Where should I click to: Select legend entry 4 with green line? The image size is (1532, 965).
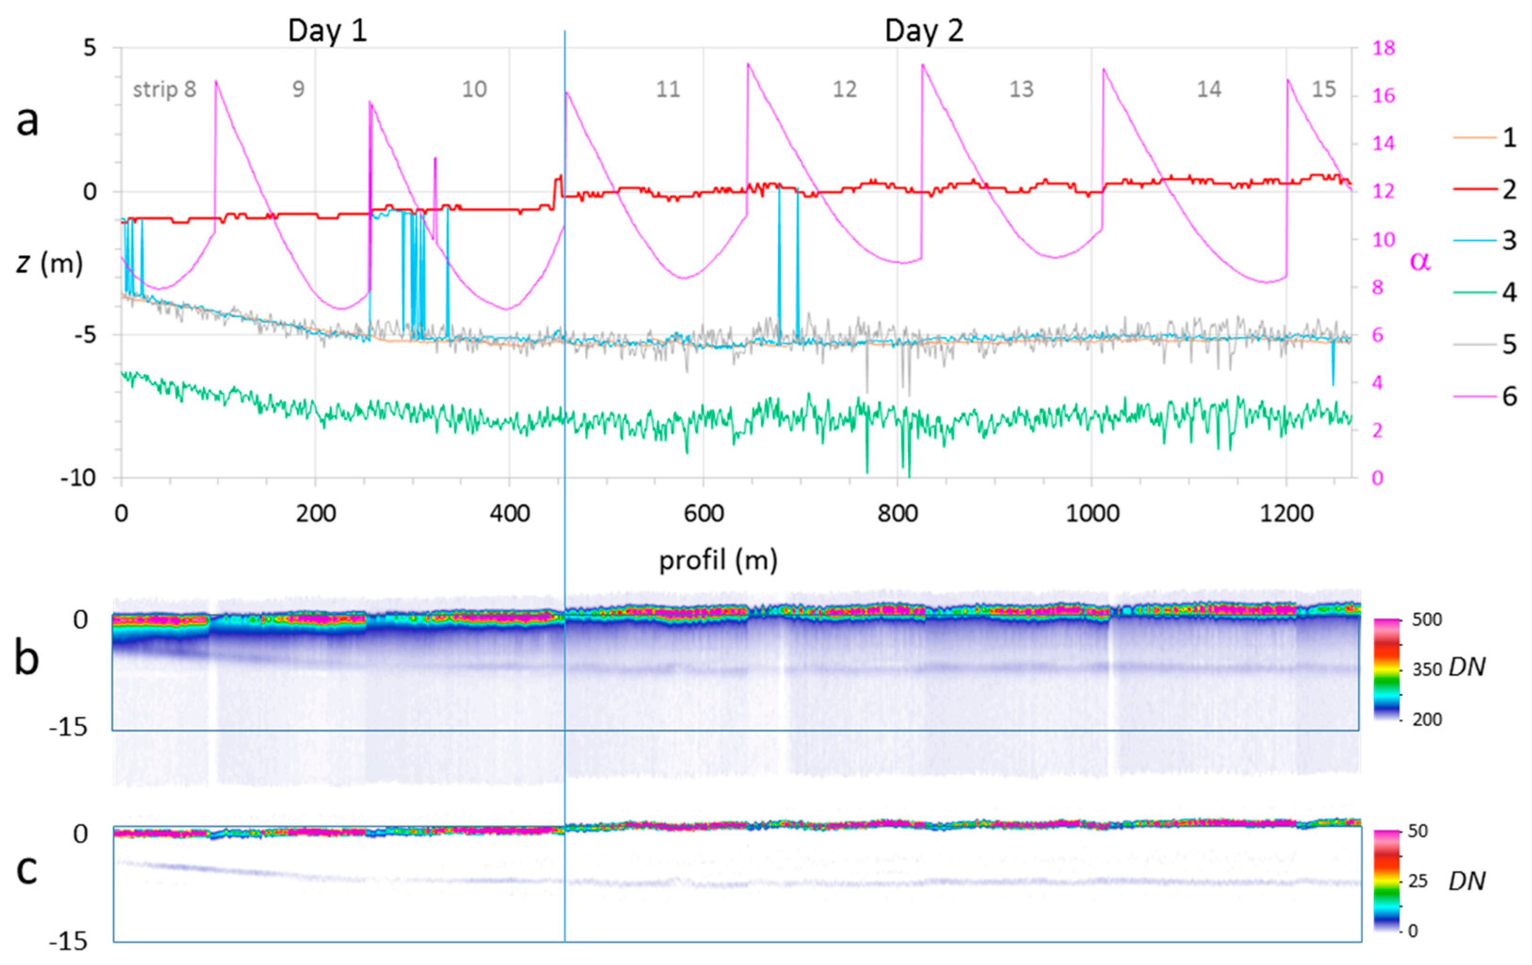click(x=1485, y=293)
